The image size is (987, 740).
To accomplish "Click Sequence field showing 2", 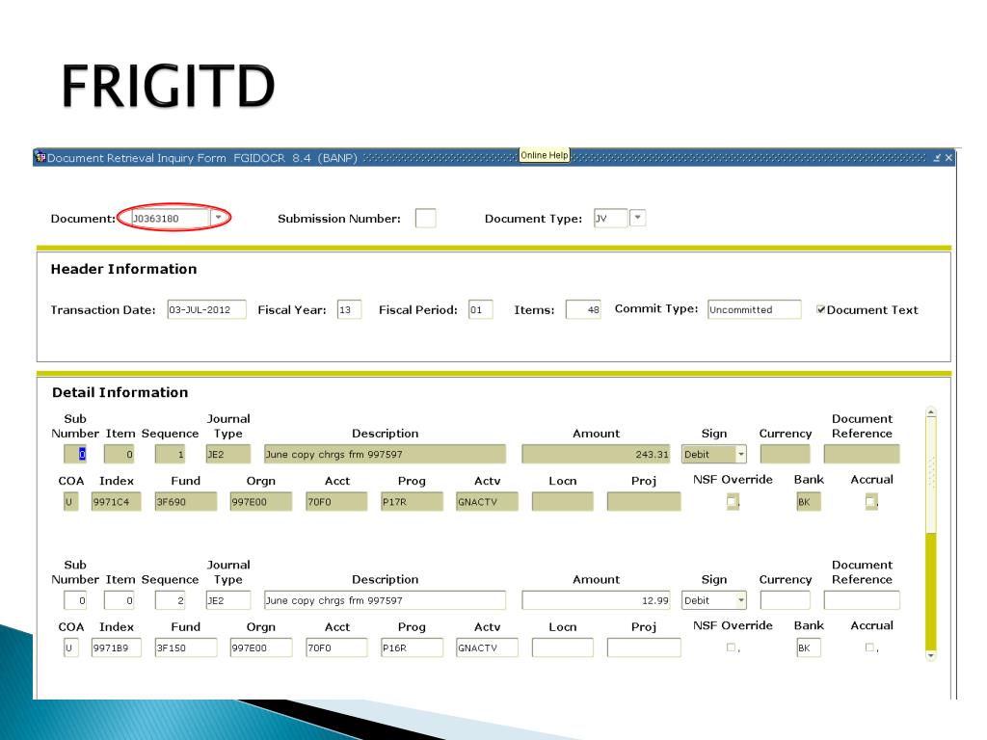I will click(x=170, y=600).
